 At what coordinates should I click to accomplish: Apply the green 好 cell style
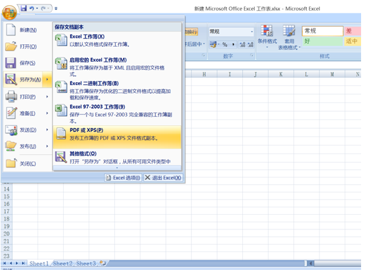[x=322, y=41]
